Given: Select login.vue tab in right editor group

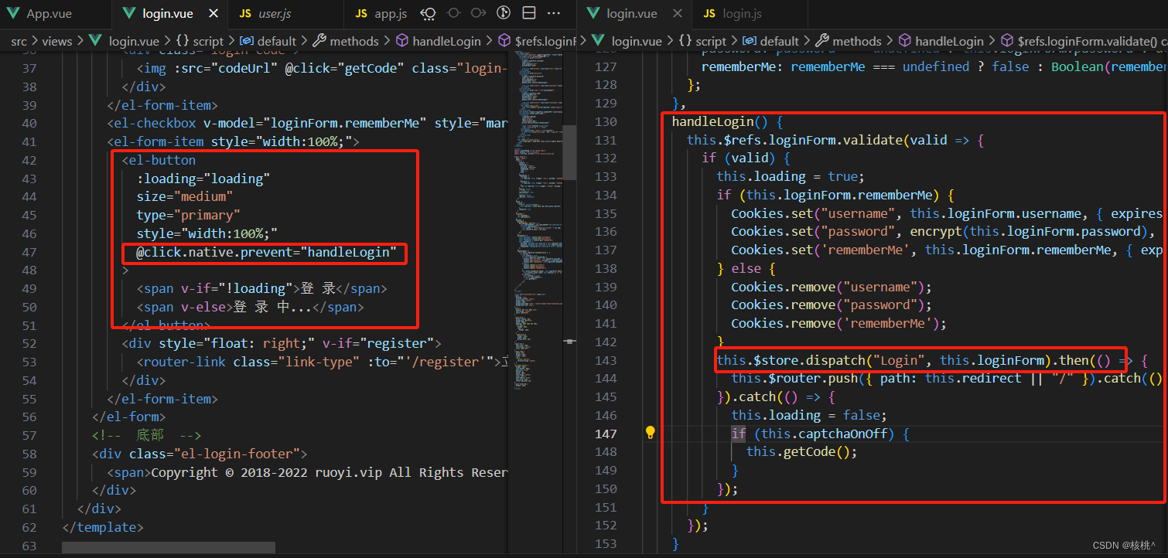Looking at the screenshot, I should point(632,14).
